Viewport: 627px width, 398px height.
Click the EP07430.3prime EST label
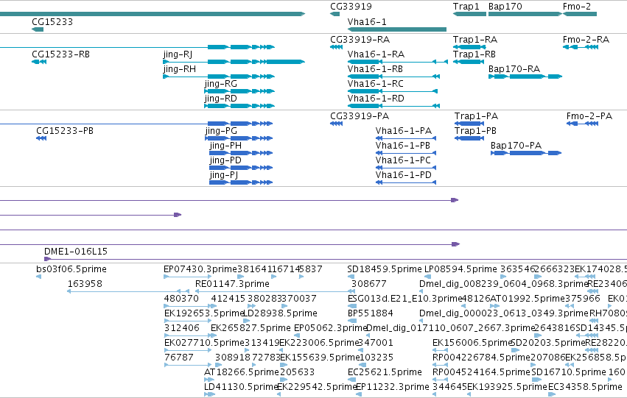(200, 269)
